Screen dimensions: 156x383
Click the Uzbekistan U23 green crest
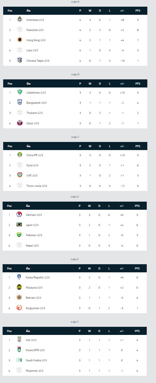(20, 92)
